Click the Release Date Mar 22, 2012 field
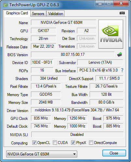The height and width of the screenshot is (162, 131). (44, 46)
